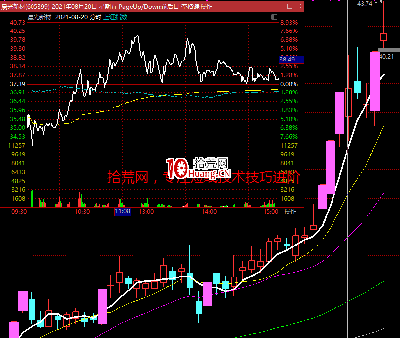
Task: Click the 38.49 highlighted price tag
Action: 292,60
